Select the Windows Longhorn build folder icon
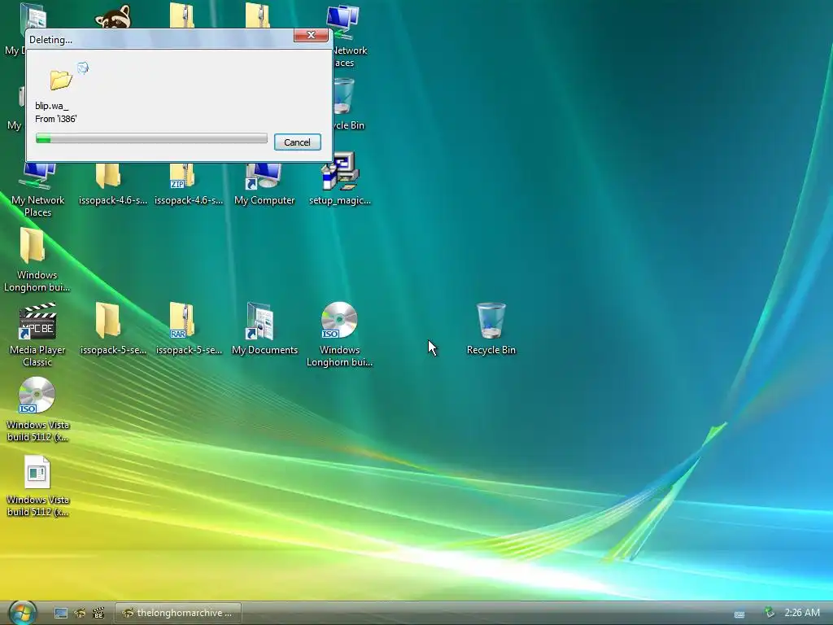Viewport: 833px width, 625px height. point(37,260)
